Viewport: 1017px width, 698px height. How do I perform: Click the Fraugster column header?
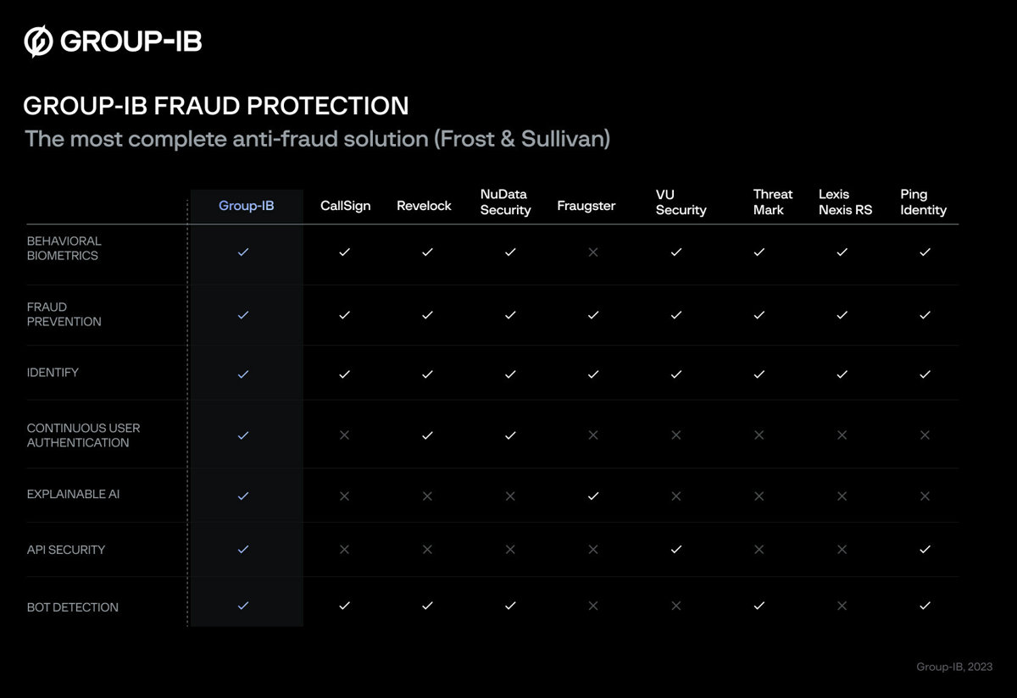586,206
